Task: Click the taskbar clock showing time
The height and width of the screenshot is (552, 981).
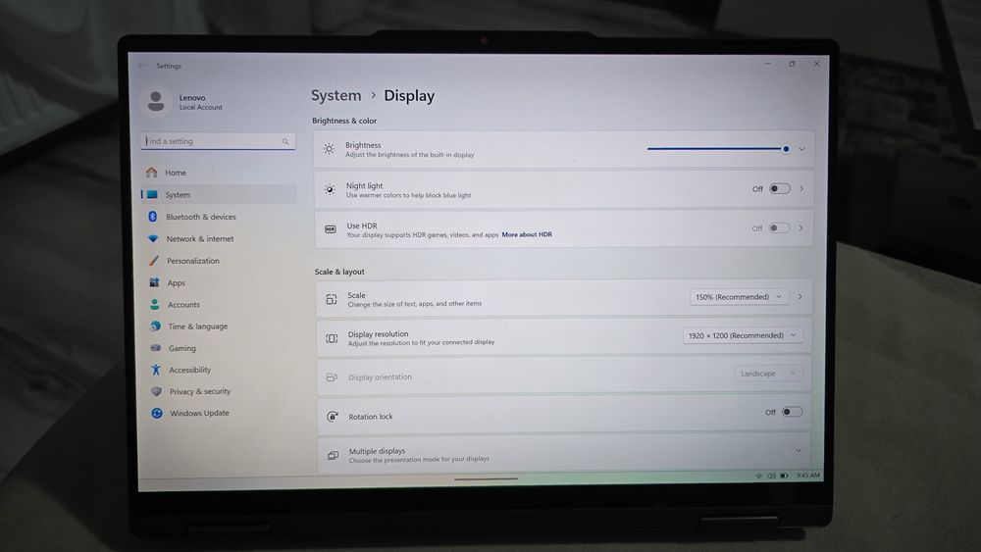Action: (x=807, y=476)
